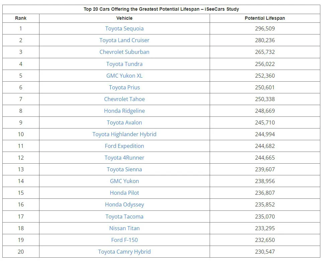This screenshot has width=323, height=261.
Task: Click the Toyota Highlander Hybrid link
Action: tap(124, 134)
